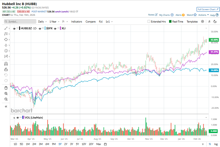The width and height of the screenshot is (220, 147).
Task: Click the blue $SPX color swatch
Action: click(x=45, y=28)
